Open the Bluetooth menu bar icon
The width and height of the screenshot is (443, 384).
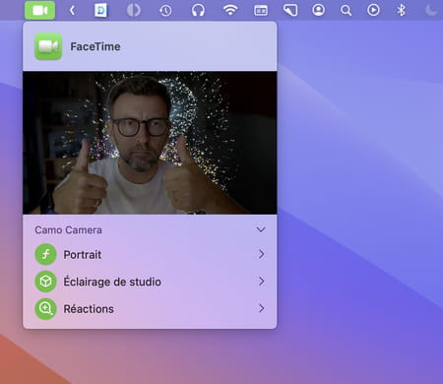coord(401,10)
